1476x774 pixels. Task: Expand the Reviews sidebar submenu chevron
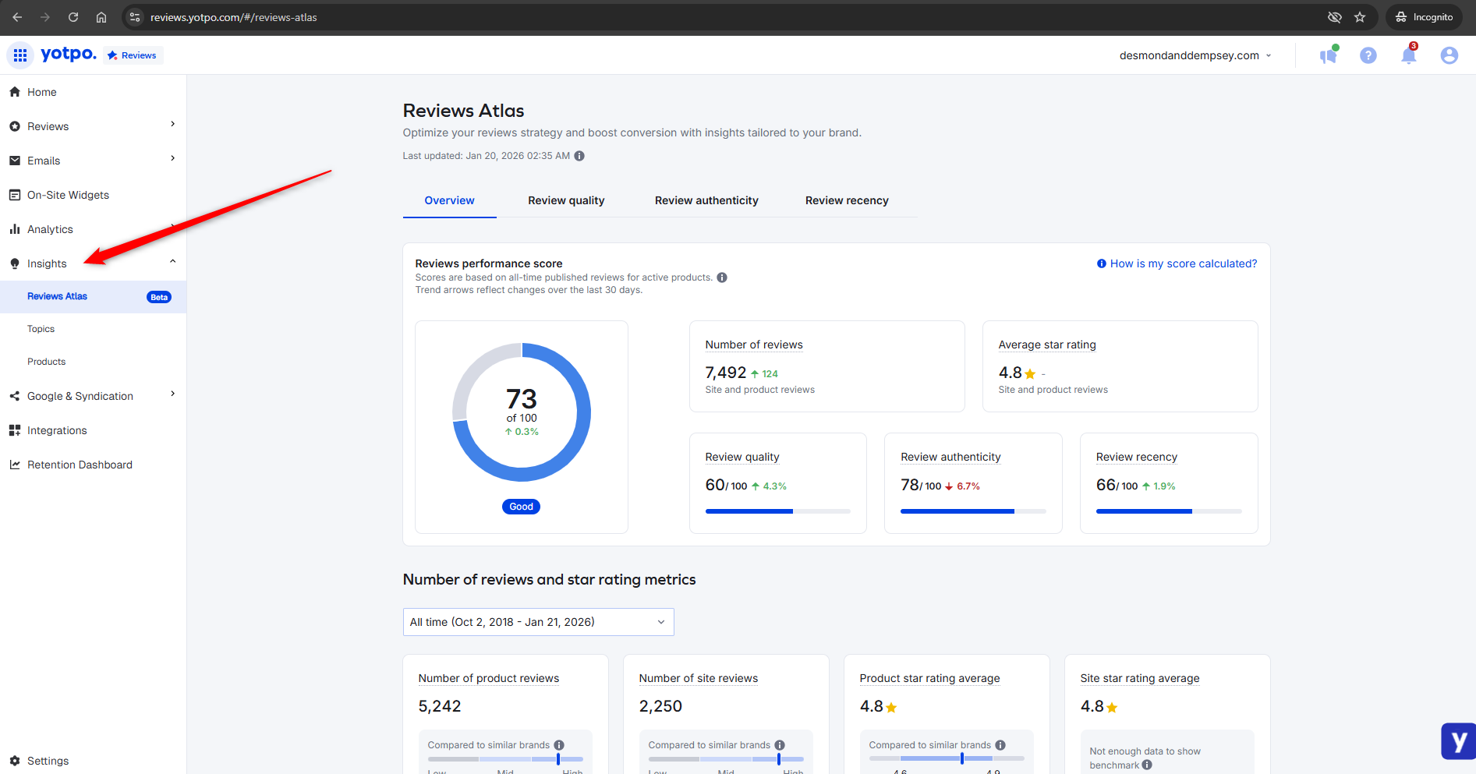[173, 125]
